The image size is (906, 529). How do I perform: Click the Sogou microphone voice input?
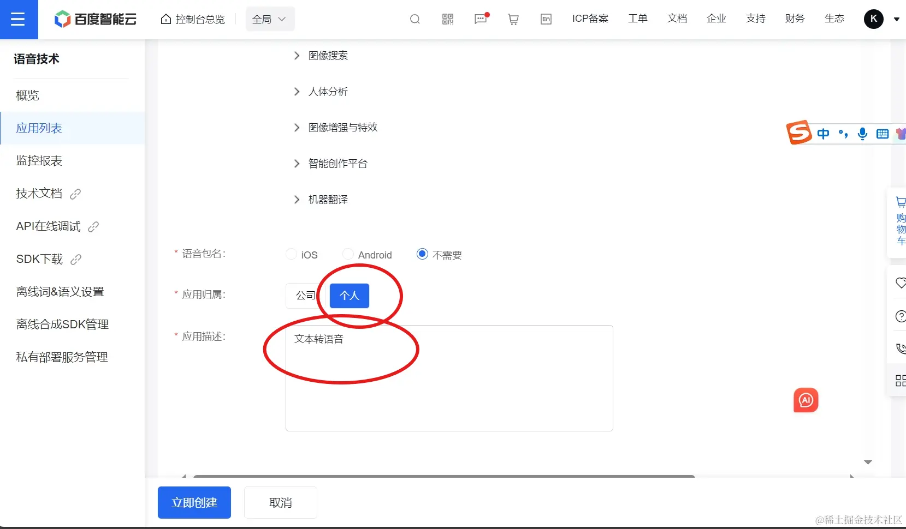coord(863,134)
